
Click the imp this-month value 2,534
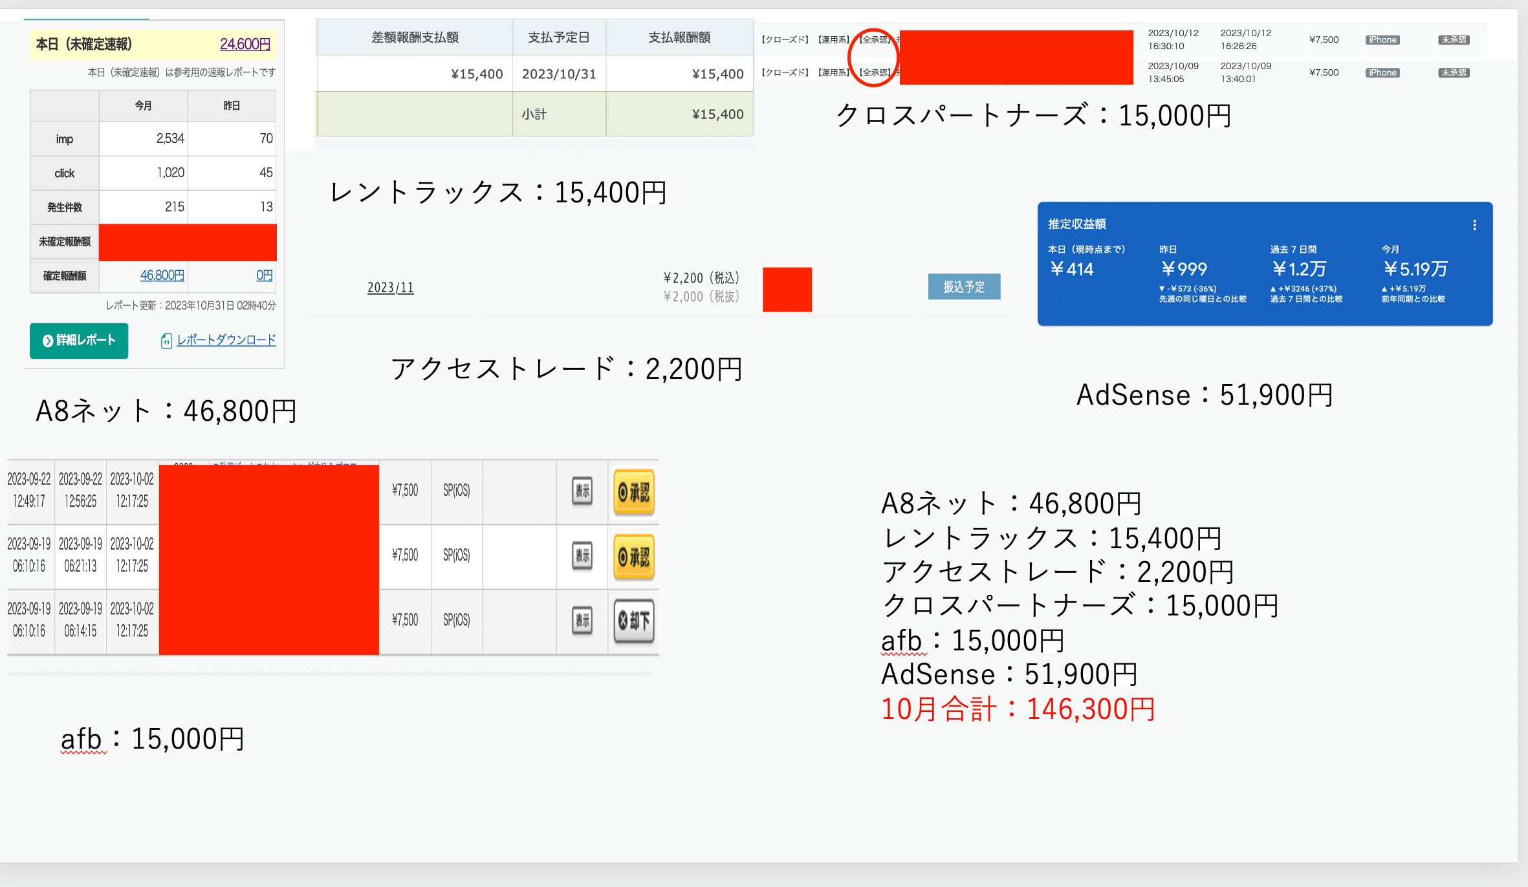[170, 139]
